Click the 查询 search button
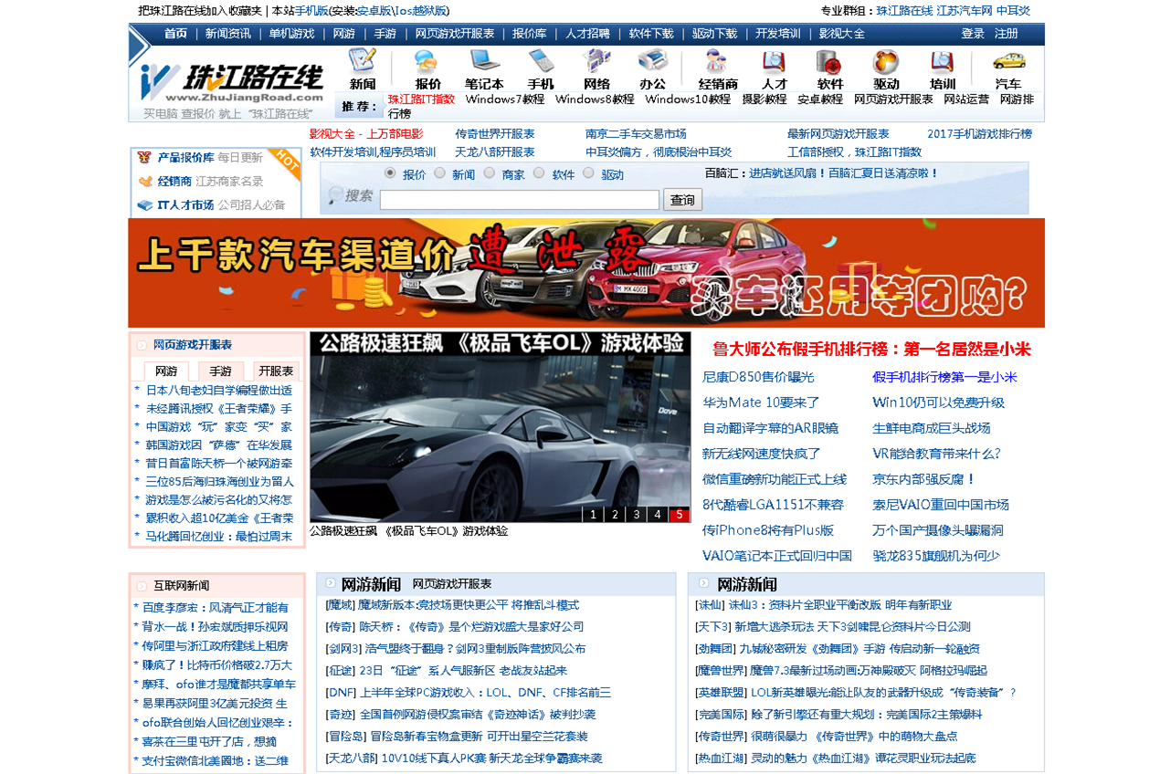 (x=682, y=200)
